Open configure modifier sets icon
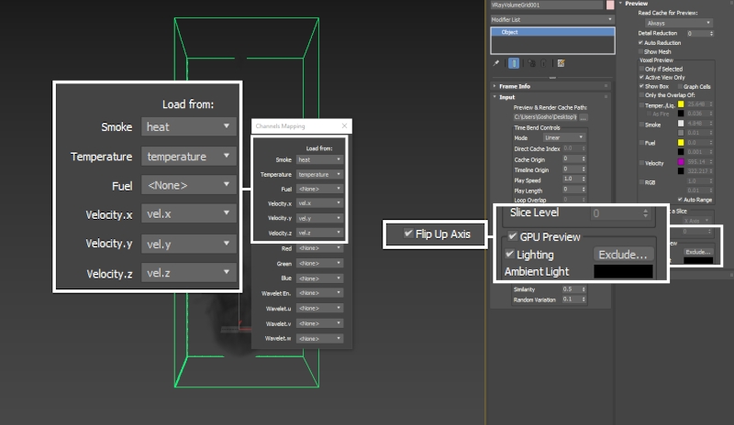Screen dimensions: 734x425 coord(560,63)
